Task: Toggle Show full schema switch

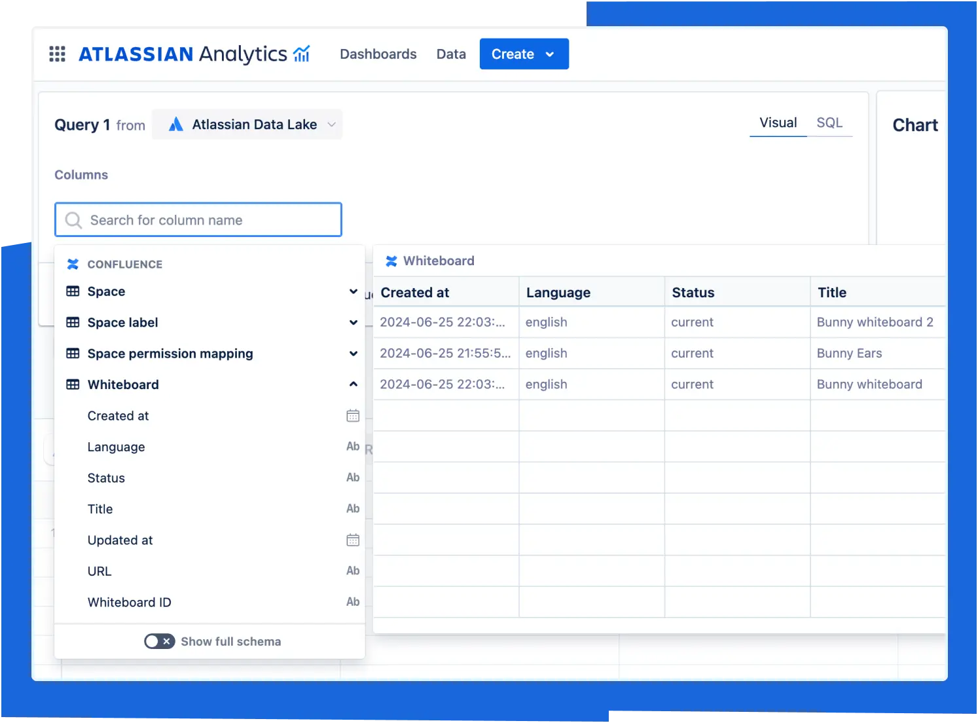Action: 159,641
